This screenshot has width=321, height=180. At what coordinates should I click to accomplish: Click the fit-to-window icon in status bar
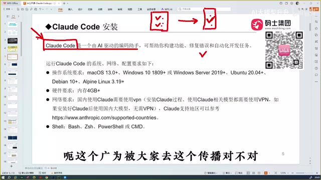coord(276,173)
